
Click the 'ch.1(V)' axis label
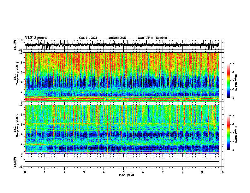coord(15,45)
